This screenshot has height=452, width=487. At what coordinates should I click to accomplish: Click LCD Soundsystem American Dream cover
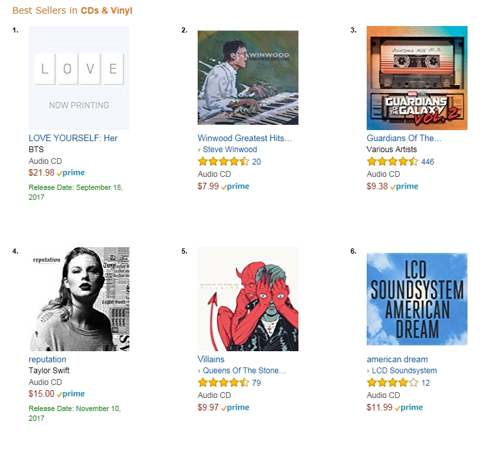pyautogui.click(x=417, y=299)
